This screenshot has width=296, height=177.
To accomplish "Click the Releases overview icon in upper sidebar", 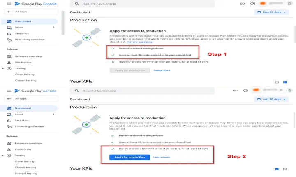I will click(9, 56).
